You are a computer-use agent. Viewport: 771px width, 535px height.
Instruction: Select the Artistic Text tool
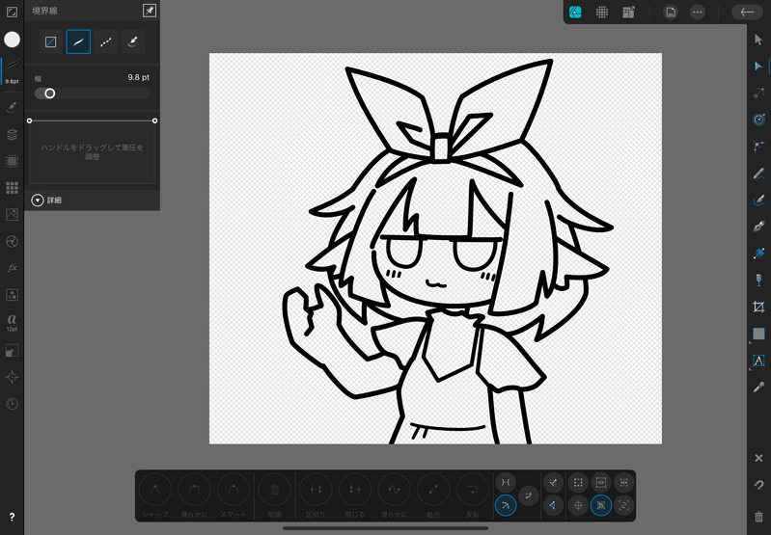758,361
